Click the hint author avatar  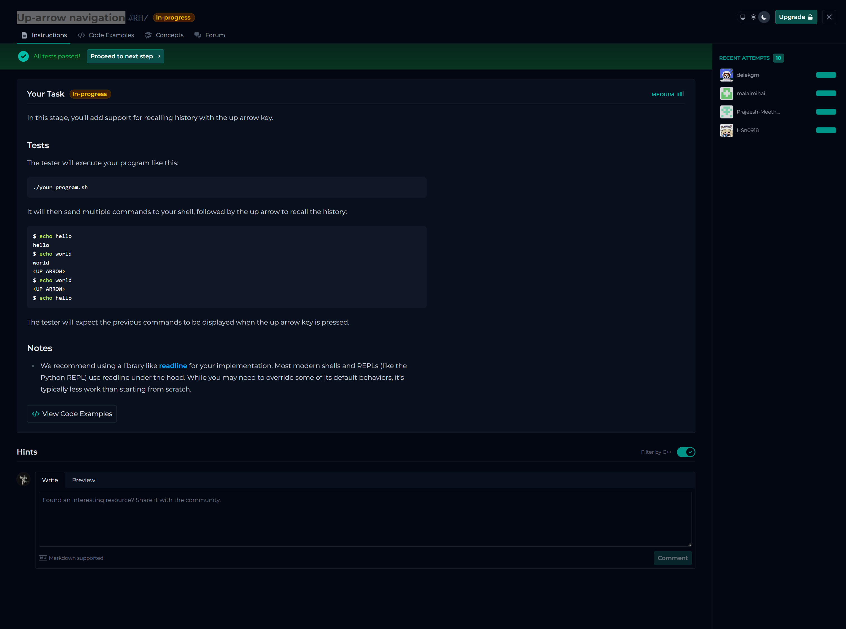24,479
